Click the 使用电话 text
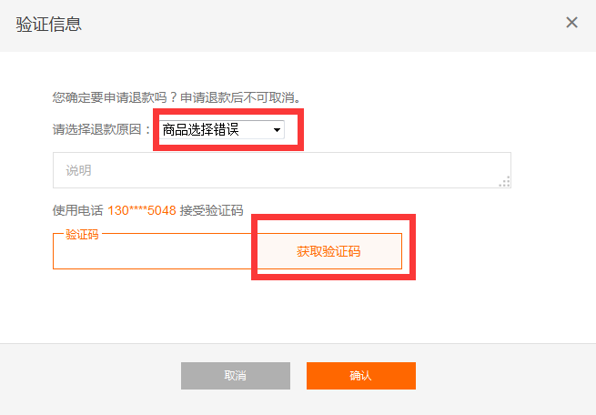Screen dimensions: 596x415 (78, 210)
